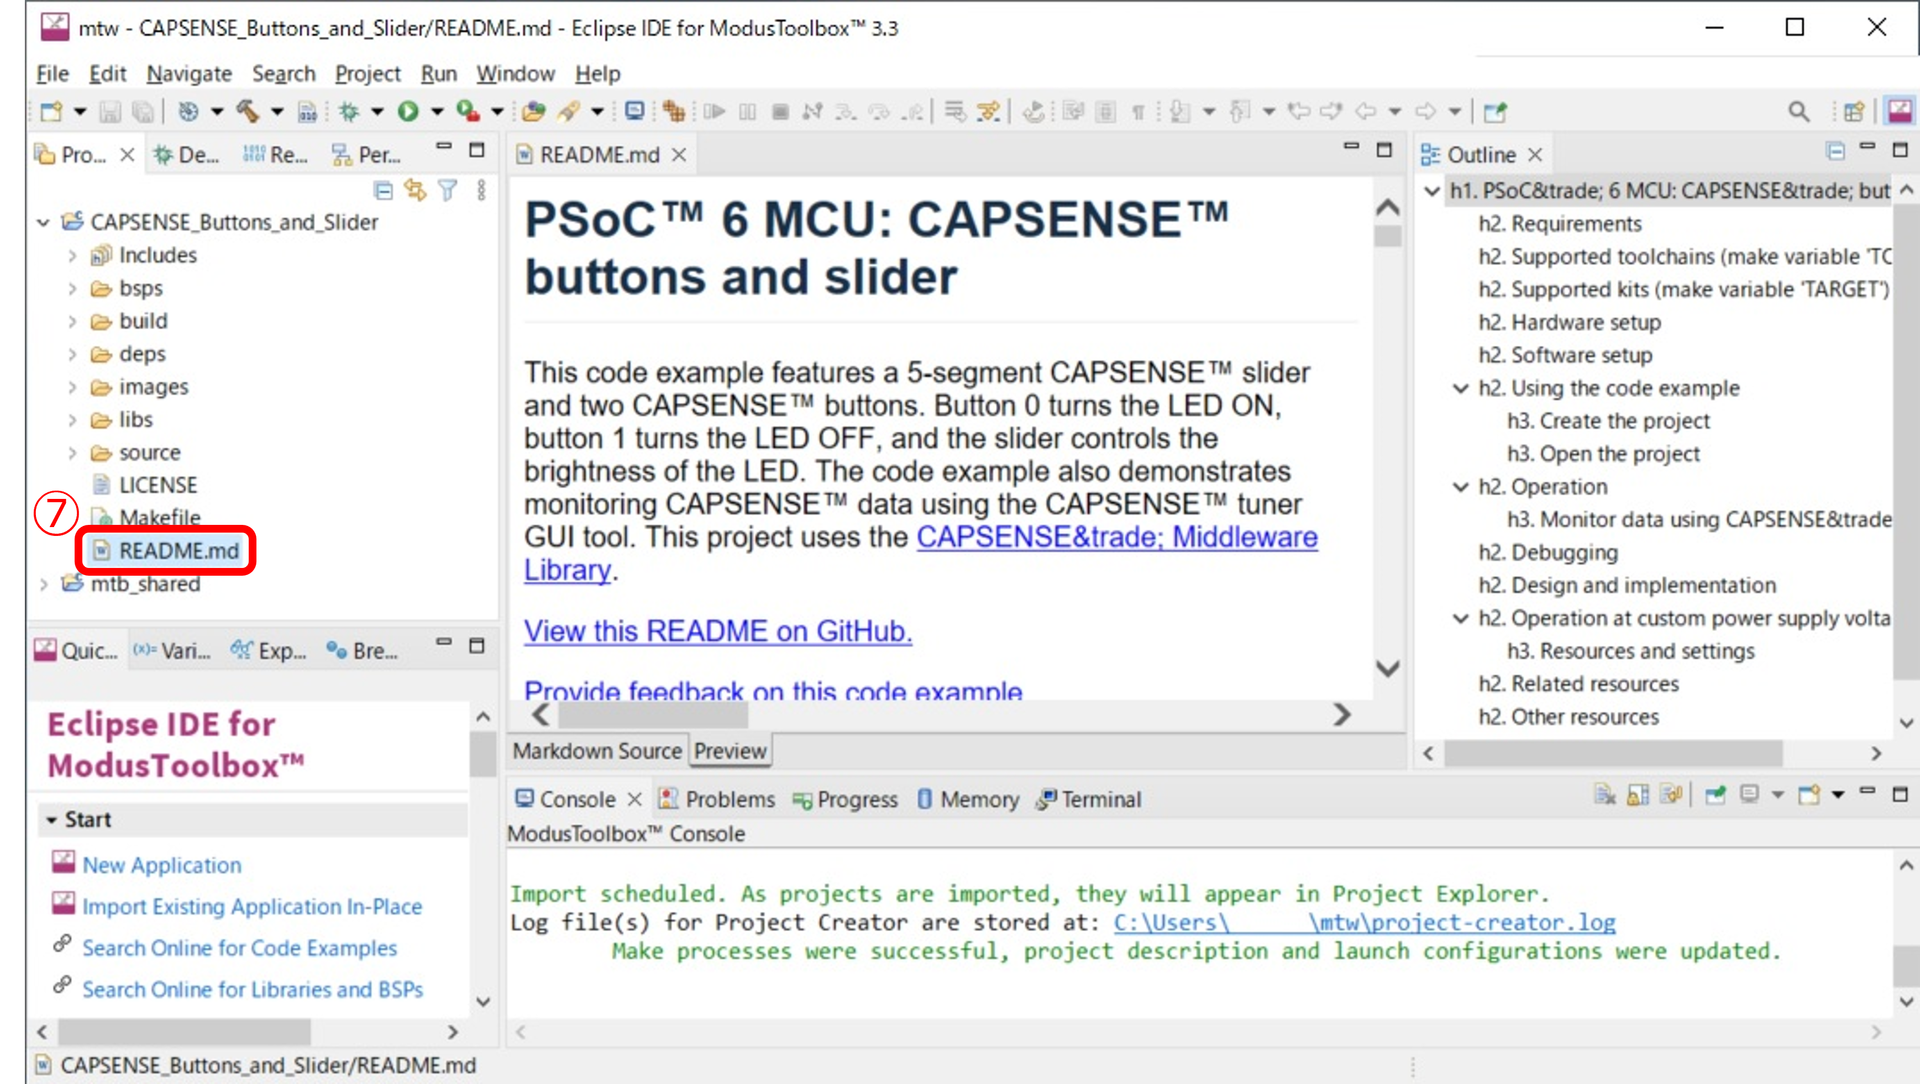Viewport: 1920px width, 1084px height.
Task: Open the Debug view tab
Action: pyautogui.click(x=186, y=155)
